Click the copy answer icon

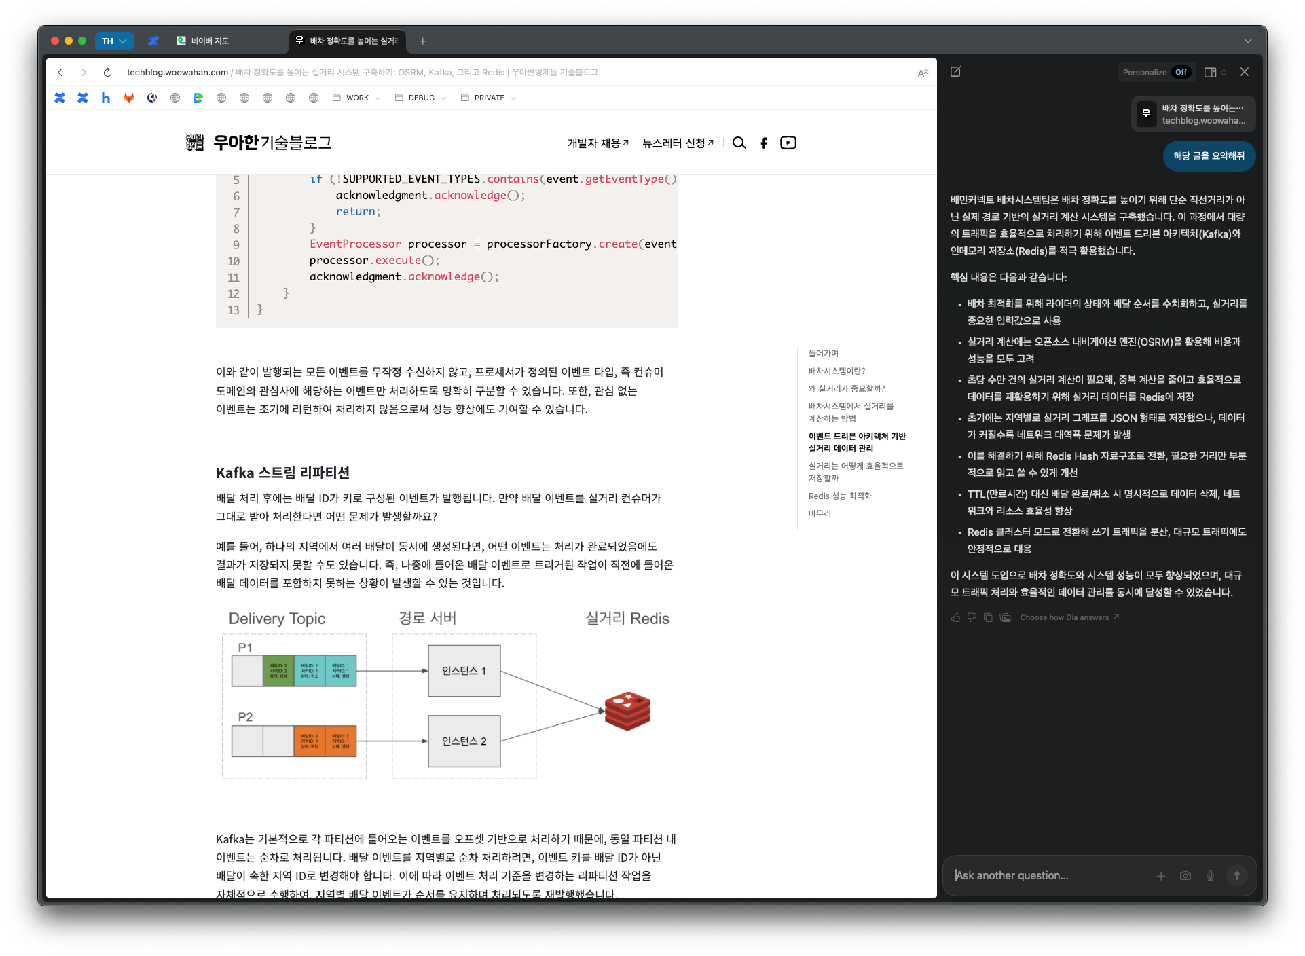[988, 617]
